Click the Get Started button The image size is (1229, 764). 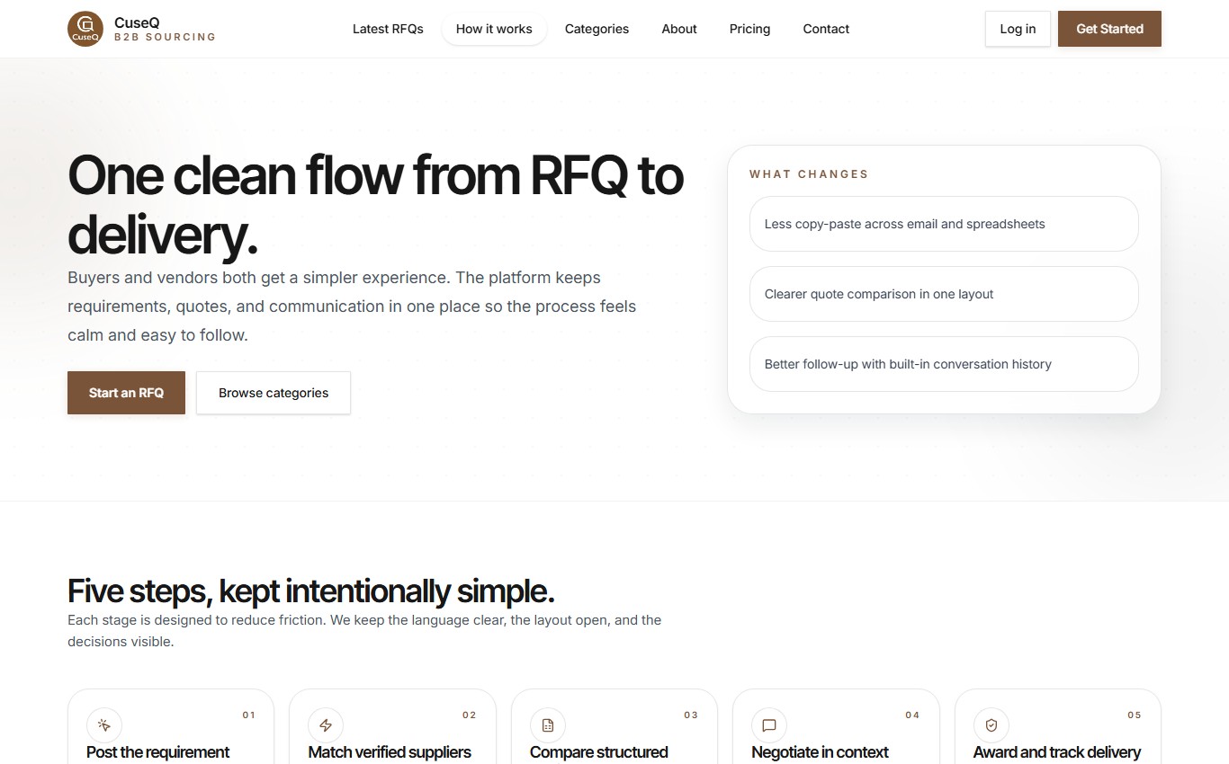point(1109,29)
